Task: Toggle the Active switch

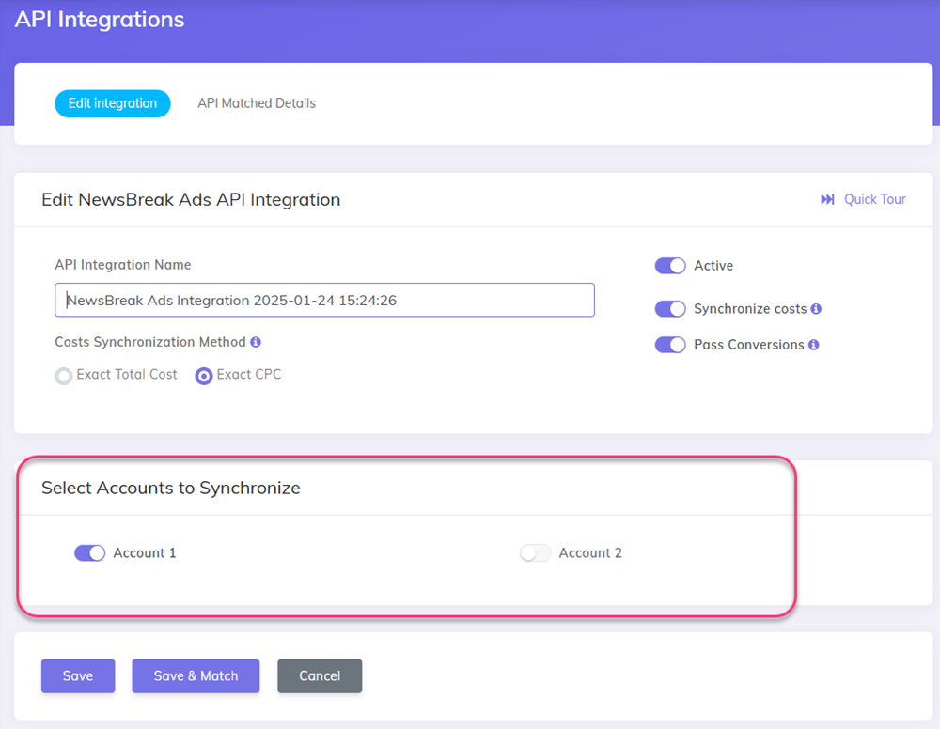Action: [x=669, y=265]
